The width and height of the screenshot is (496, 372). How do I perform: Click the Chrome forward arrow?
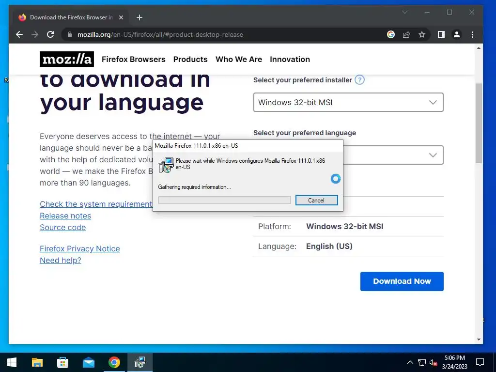point(35,34)
